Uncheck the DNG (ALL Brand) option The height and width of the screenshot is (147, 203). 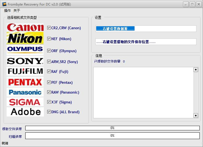coord(49,112)
